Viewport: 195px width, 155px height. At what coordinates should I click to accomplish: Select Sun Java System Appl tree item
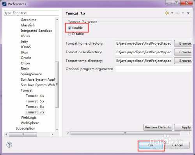(38, 79)
